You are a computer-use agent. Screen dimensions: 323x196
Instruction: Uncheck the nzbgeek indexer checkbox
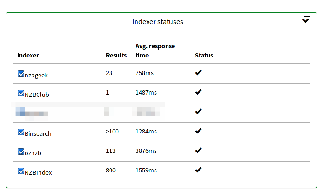click(21, 74)
